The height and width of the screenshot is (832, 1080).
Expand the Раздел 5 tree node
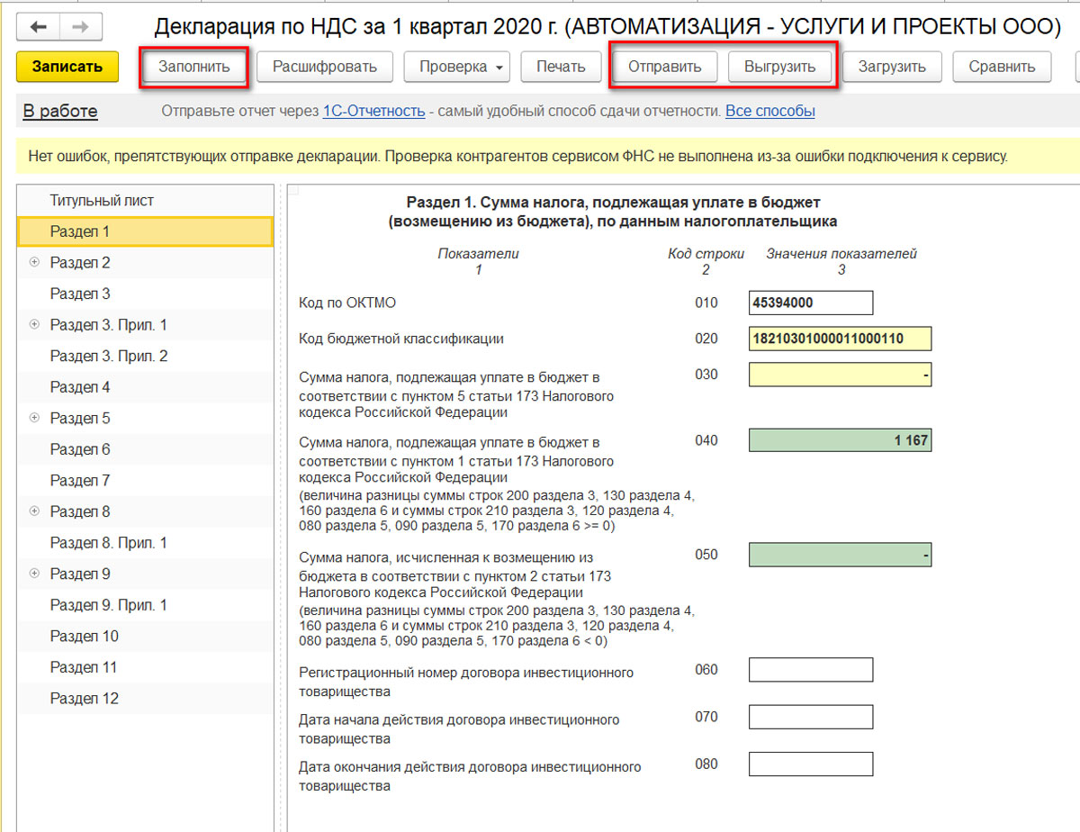coord(34,418)
